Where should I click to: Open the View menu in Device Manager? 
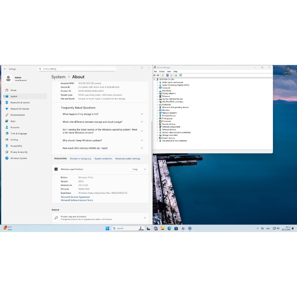(x=169, y=71)
